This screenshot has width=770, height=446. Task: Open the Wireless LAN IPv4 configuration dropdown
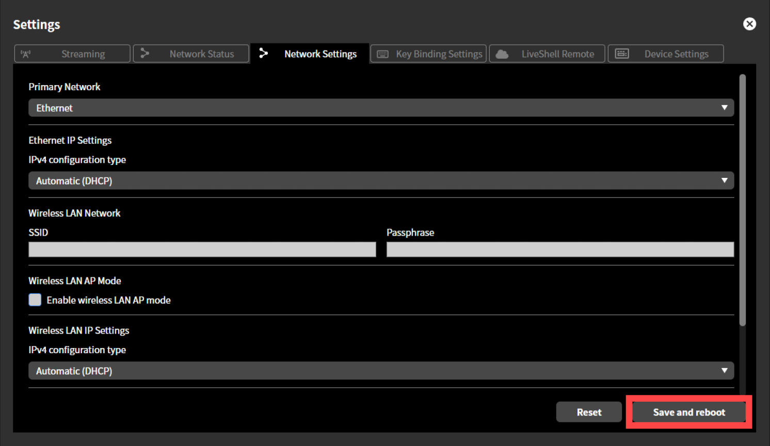click(x=381, y=370)
